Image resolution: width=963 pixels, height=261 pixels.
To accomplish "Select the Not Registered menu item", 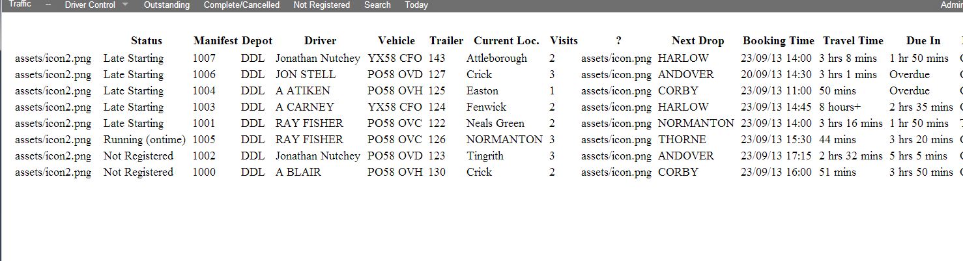I will [322, 5].
